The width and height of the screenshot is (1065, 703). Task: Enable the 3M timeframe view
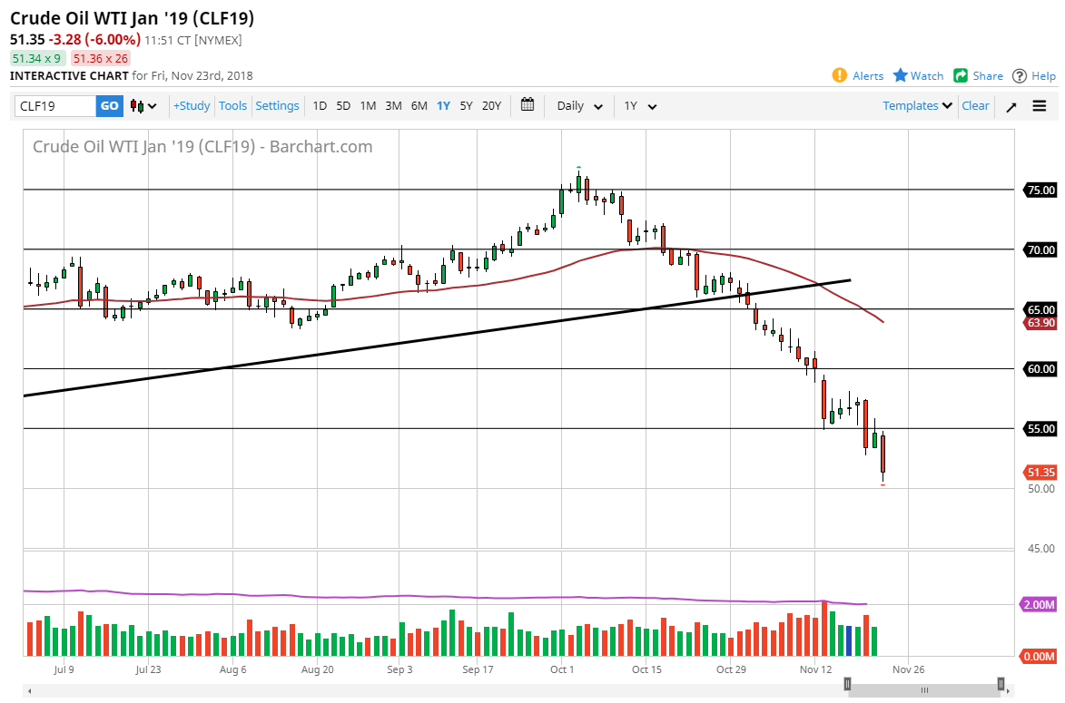tap(393, 105)
